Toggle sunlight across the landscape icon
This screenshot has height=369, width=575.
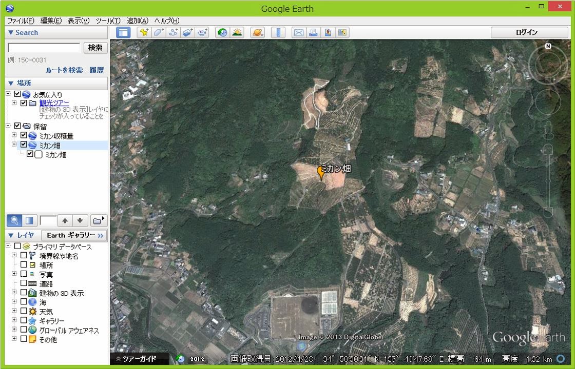tap(237, 32)
